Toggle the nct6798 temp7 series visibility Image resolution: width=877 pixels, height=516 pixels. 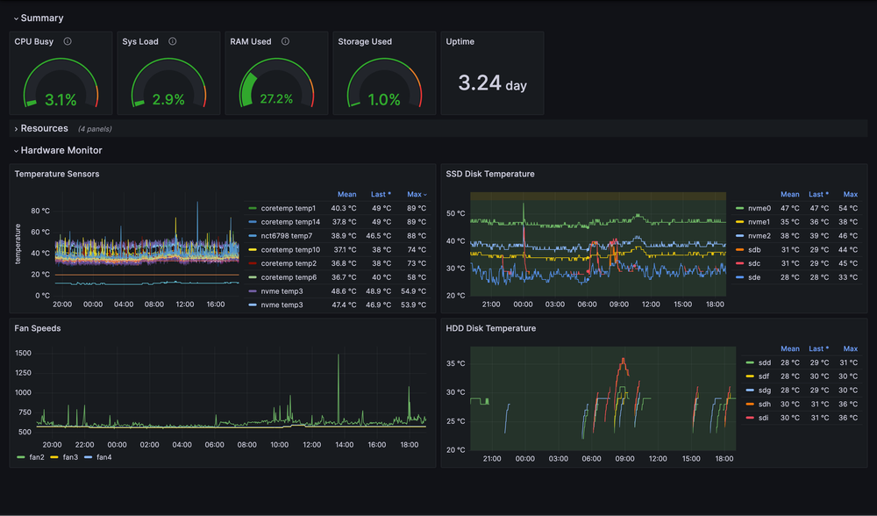point(285,235)
